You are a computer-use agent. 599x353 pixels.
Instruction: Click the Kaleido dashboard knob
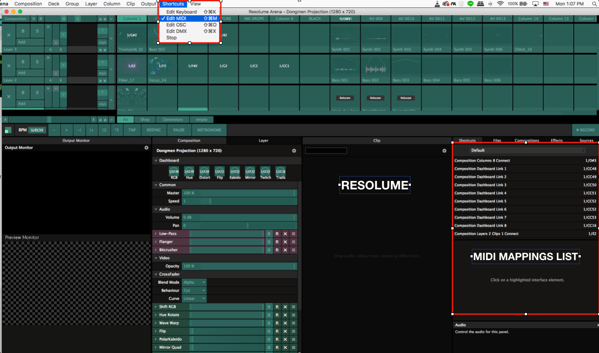(x=235, y=171)
